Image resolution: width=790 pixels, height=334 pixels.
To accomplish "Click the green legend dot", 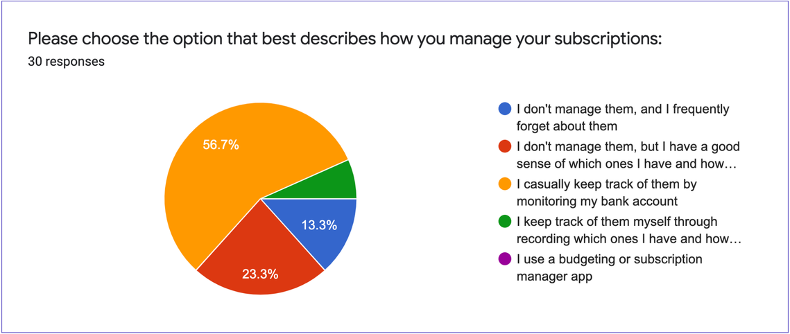I will [504, 222].
